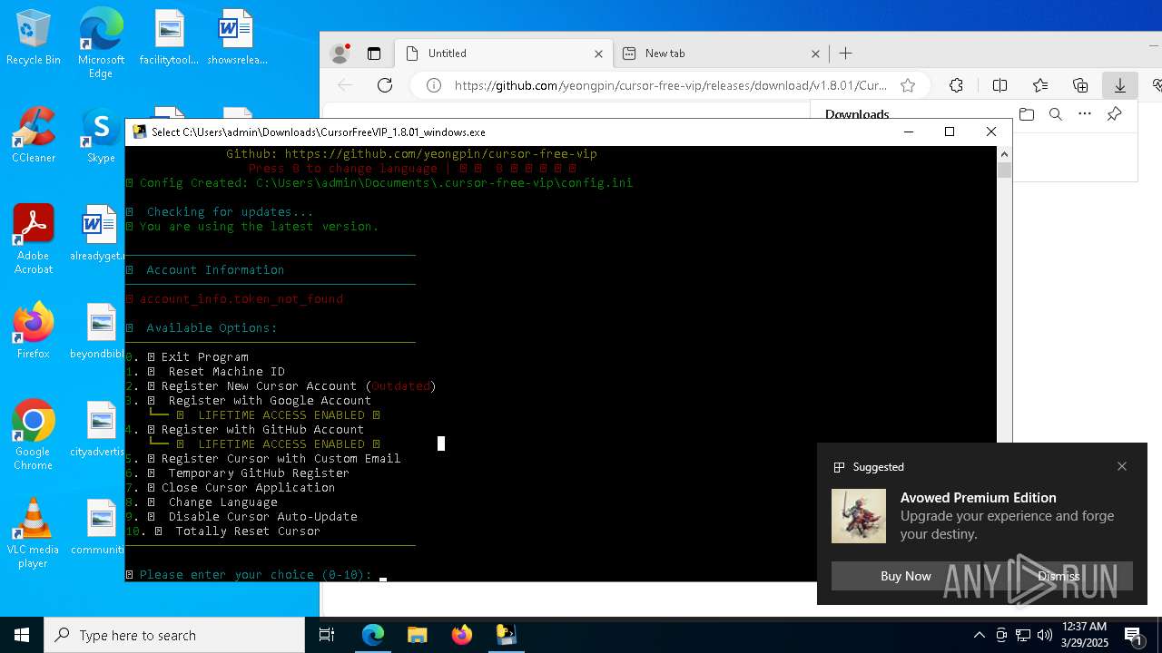Click Python console app in taskbar

[x=506, y=635]
